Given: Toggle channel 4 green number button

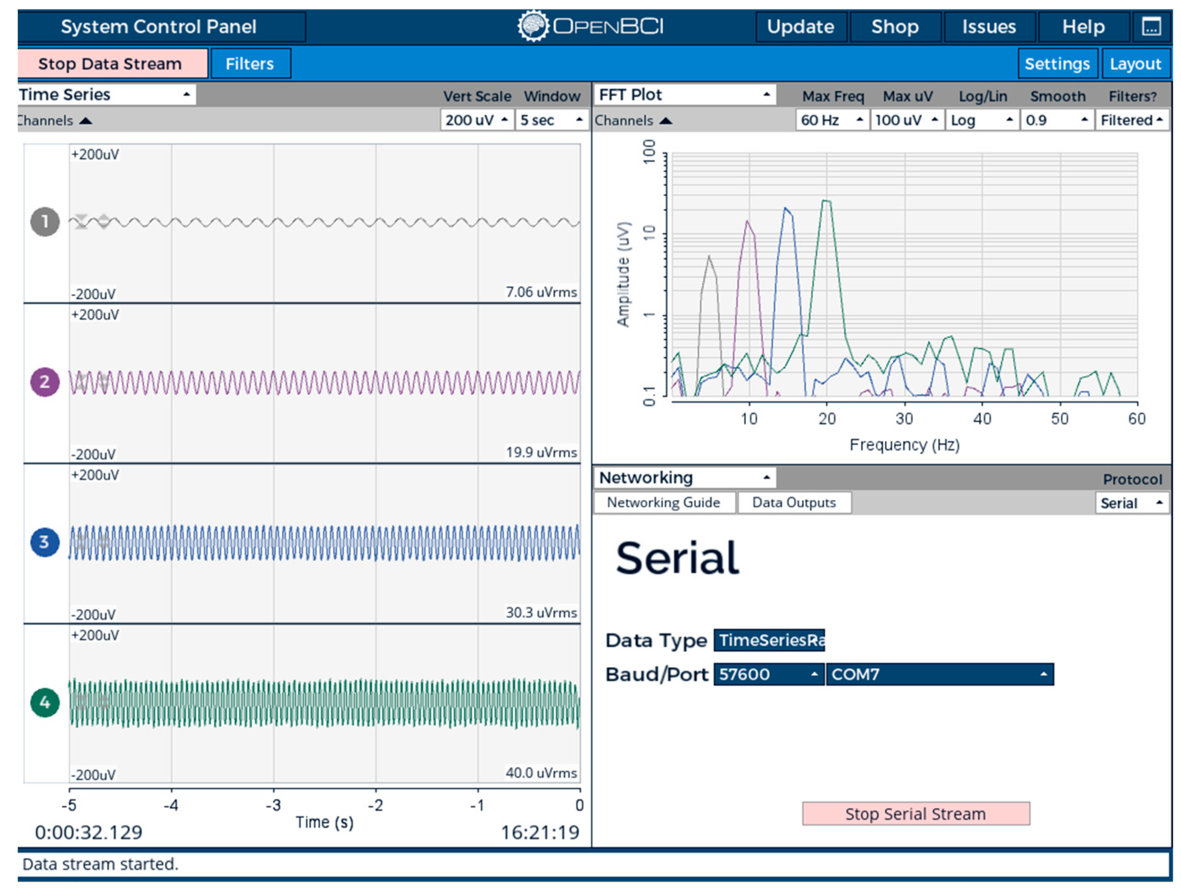Looking at the screenshot, I should pos(45,702).
